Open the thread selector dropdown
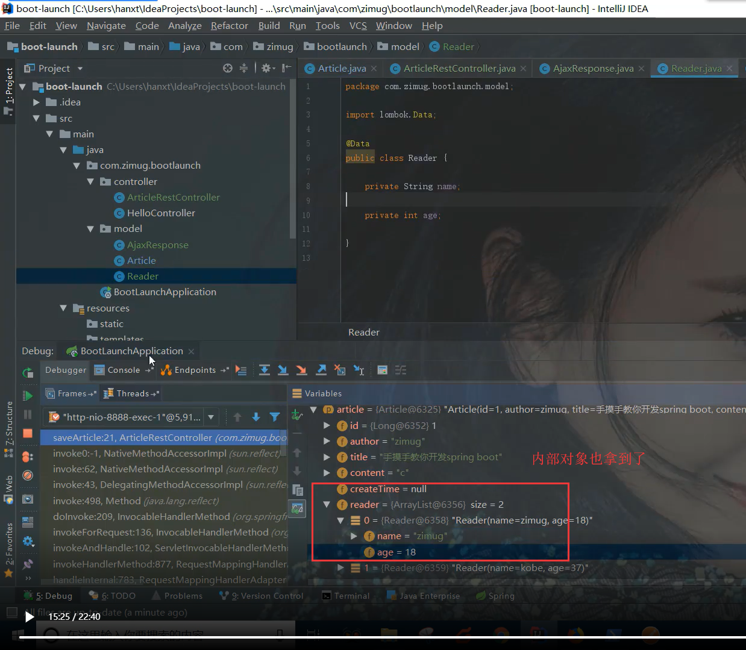Image resolution: width=746 pixels, height=650 pixels. point(211,417)
